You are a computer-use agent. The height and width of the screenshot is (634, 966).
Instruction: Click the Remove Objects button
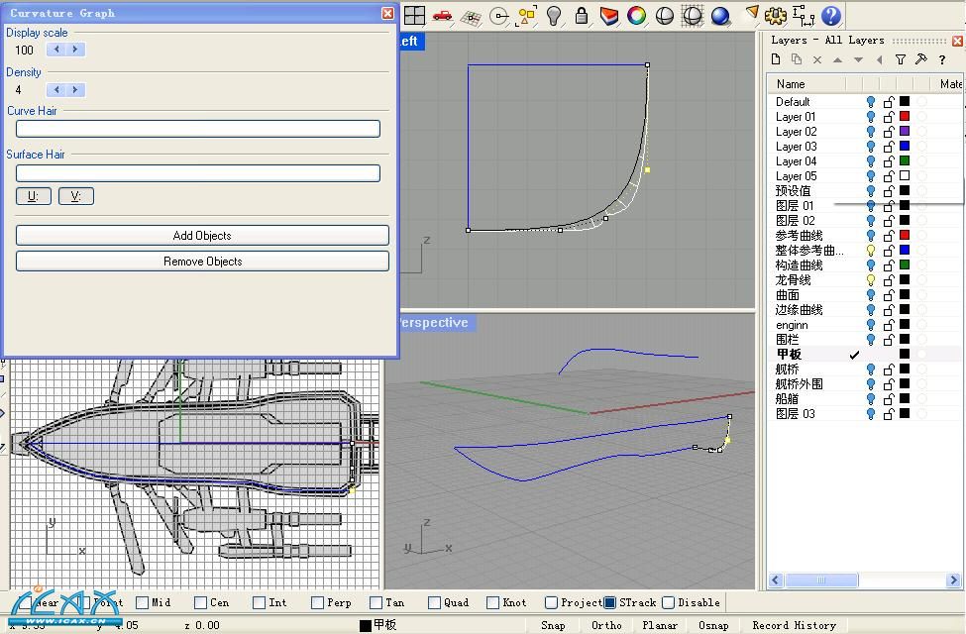coord(202,262)
